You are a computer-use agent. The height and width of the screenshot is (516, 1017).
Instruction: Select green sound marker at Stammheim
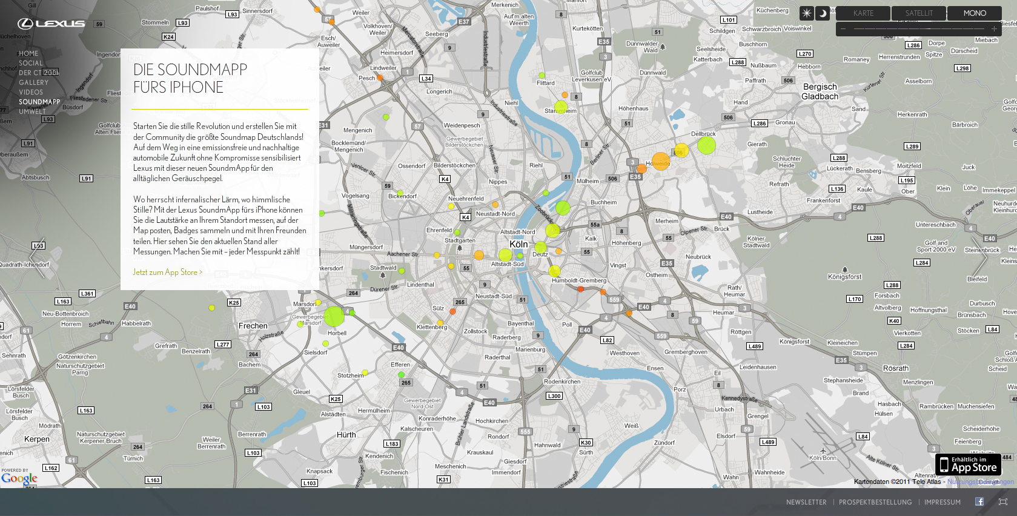tap(561, 107)
